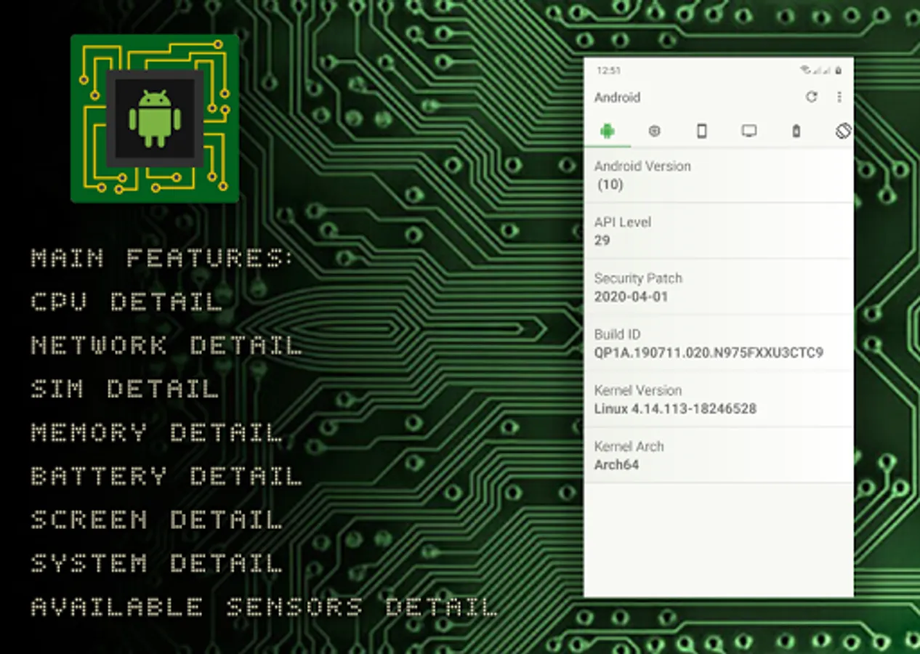Click the 'BATTERY DETAIL' feature text
Viewport: 920px width, 654px height.
coord(166,476)
